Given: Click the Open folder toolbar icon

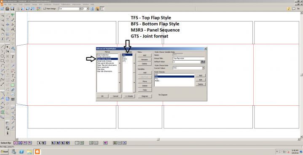Looking at the screenshot, I should pos(3,9).
